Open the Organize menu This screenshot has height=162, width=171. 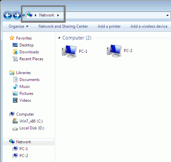(x=18, y=26)
